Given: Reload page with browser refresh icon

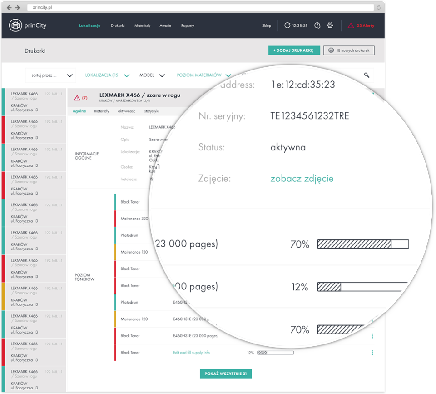Looking at the screenshot, I should pyautogui.click(x=378, y=8).
